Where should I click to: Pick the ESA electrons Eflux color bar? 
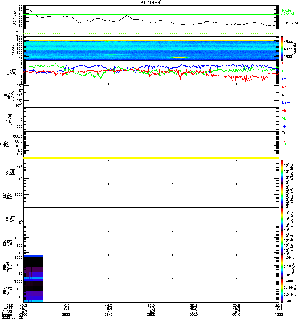282,243
